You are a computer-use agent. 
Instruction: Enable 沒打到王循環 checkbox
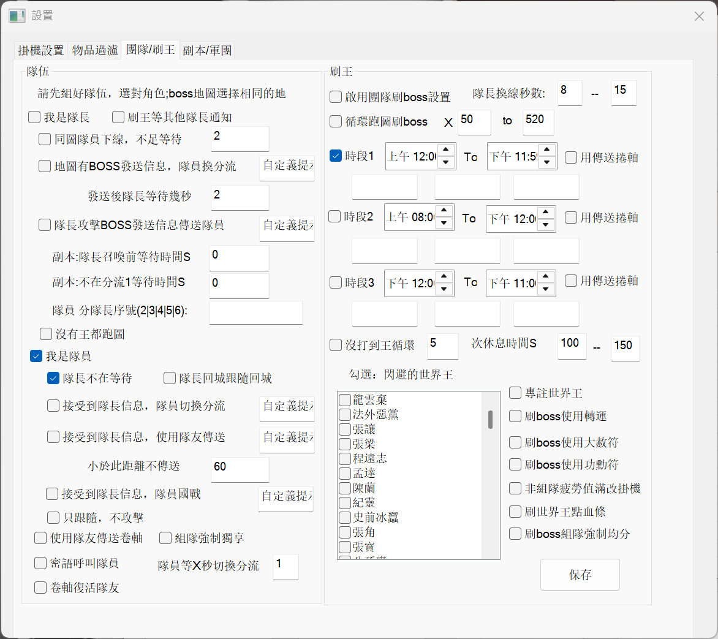pos(336,345)
